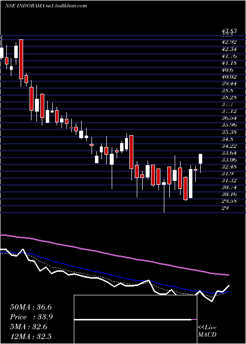
Task: Click the NSE INDORAMA chart title
Action: tap(46, 6)
